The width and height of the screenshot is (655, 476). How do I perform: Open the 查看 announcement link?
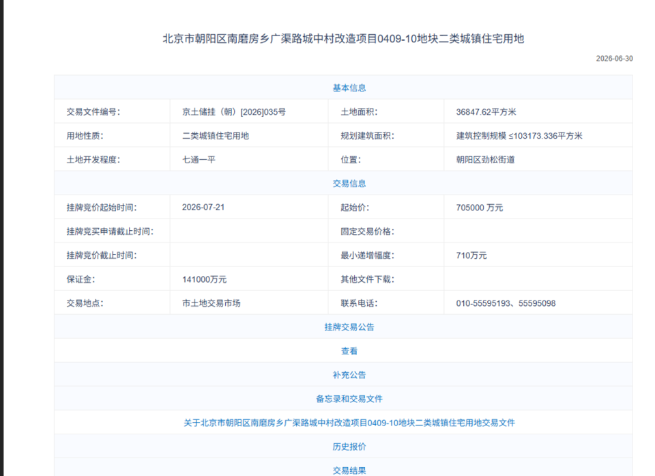[x=349, y=351]
